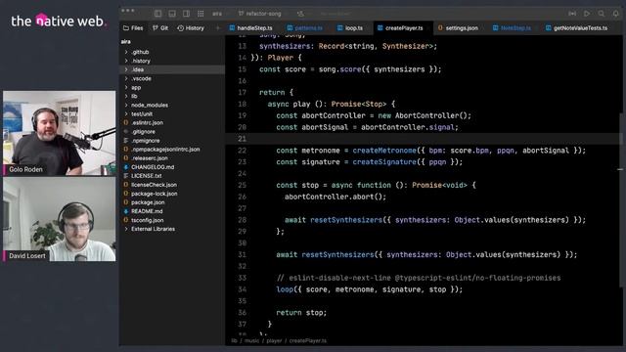626x352 pixels.
Task: Open the NoteStep.ts editor tab
Action: pyautogui.click(x=512, y=28)
